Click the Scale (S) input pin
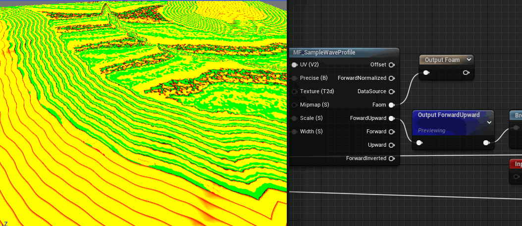This screenshot has width=522, height=226. pyautogui.click(x=294, y=118)
